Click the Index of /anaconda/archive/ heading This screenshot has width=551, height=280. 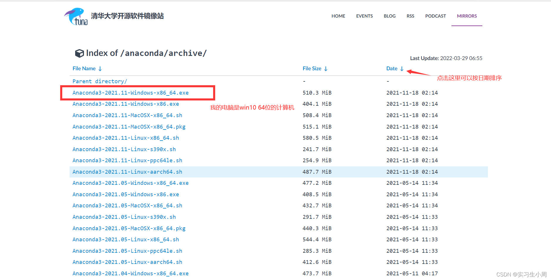tap(146, 53)
